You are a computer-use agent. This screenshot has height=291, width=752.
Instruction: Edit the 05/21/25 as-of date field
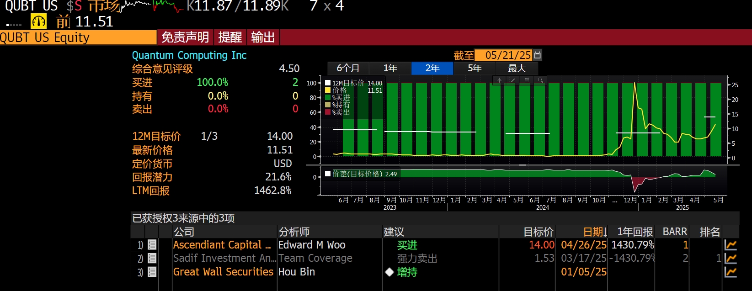[504, 55]
